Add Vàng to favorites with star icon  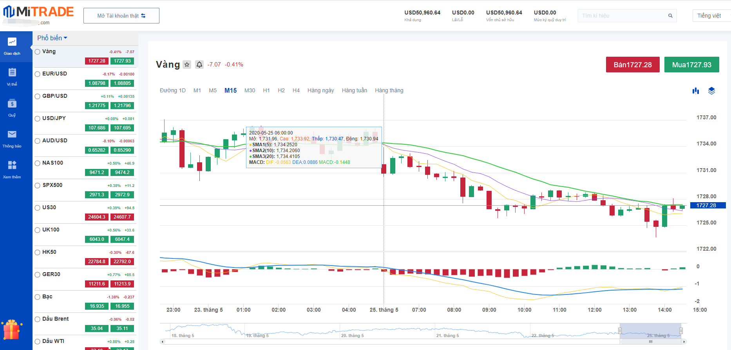point(187,65)
